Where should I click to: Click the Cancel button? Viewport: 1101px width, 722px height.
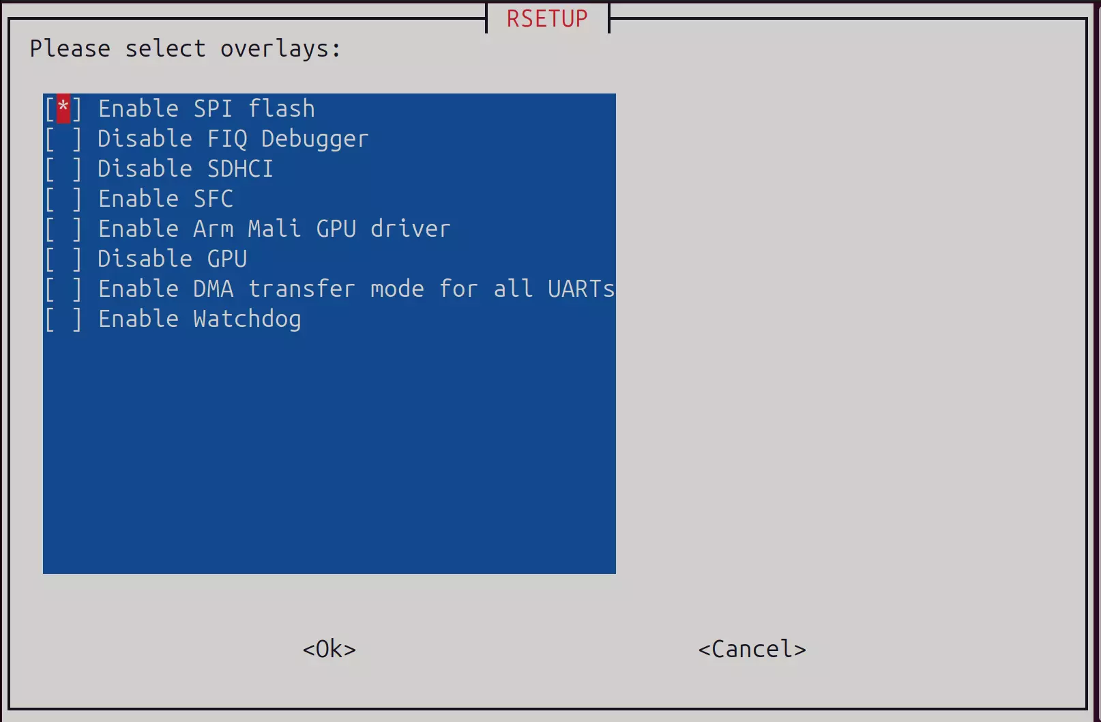click(752, 649)
